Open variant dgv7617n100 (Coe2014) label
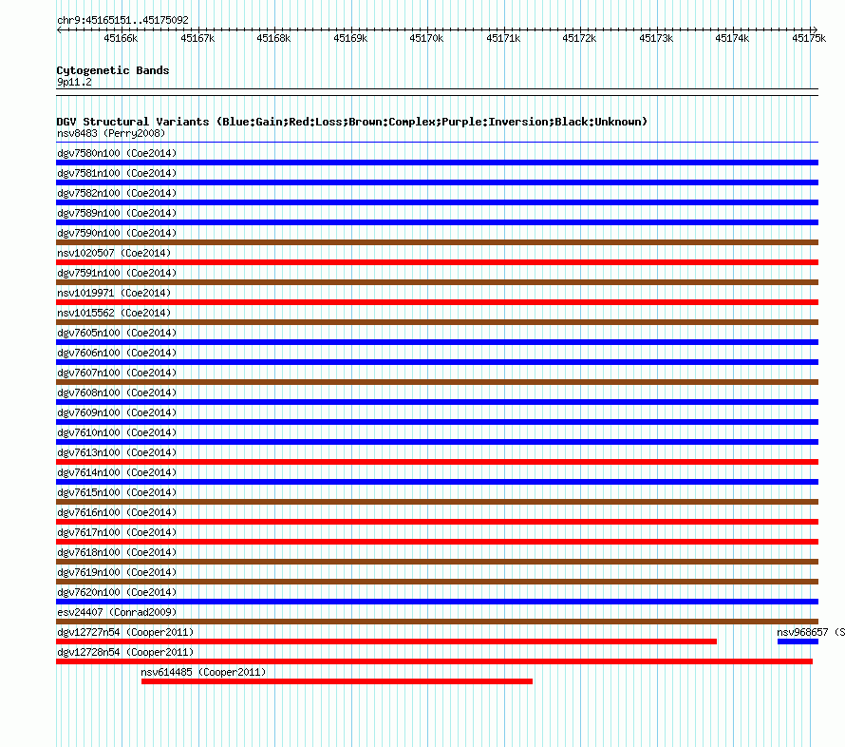This screenshot has height=747, width=845. (117, 532)
